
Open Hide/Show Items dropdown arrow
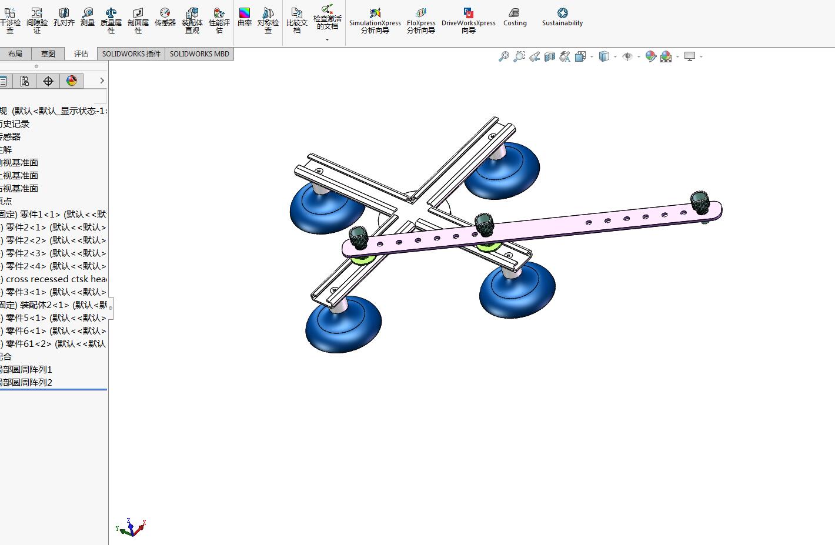coord(639,57)
